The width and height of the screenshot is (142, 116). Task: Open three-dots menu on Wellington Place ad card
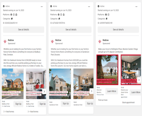136,7
